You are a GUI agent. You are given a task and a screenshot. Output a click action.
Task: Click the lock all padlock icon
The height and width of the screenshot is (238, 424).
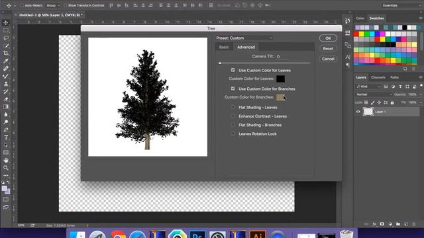click(x=392, y=102)
